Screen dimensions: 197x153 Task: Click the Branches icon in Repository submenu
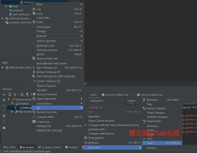click(144, 100)
